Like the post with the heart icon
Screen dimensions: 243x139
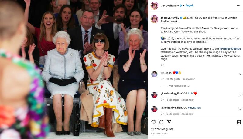point(154,122)
